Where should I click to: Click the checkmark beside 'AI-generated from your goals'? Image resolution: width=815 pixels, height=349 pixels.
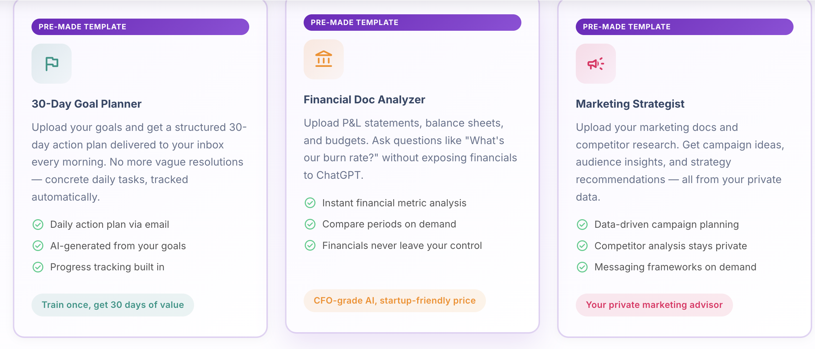[38, 246]
